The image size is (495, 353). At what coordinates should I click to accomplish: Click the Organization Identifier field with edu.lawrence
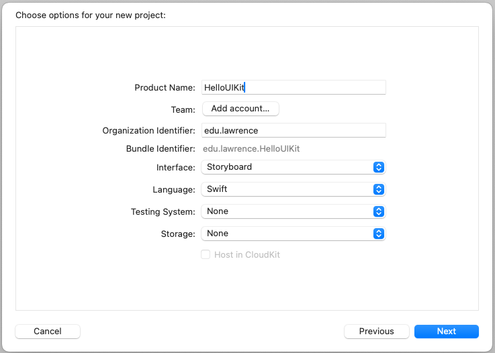click(x=294, y=130)
